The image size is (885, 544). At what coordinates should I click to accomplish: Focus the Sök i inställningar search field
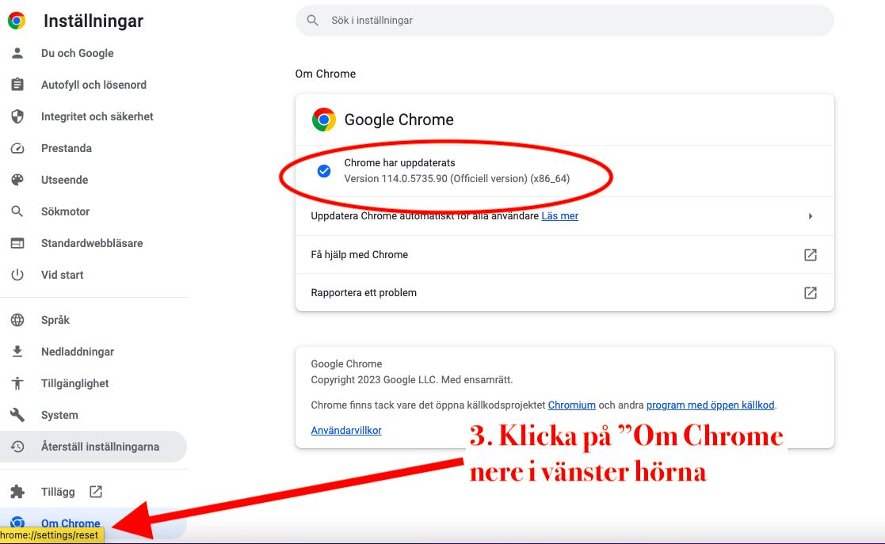[x=564, y=21]
